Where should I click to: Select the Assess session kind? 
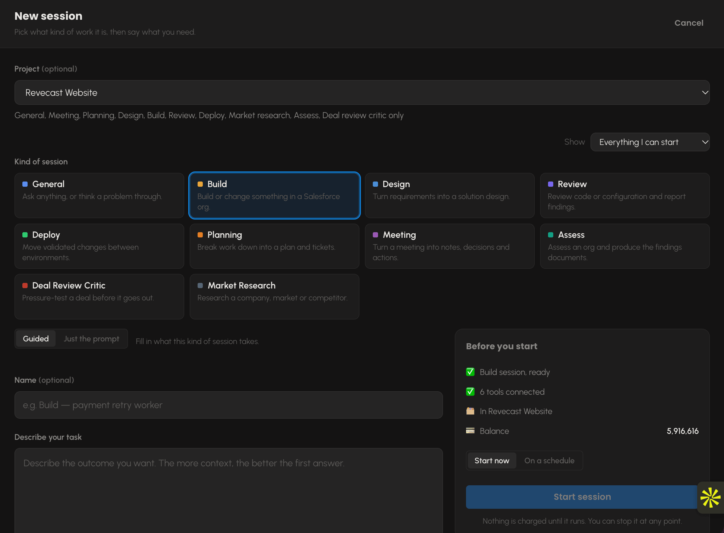pyautogui.click(x=625, y=246)
